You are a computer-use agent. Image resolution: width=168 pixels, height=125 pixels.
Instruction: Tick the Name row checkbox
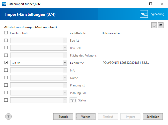[6, 78]
